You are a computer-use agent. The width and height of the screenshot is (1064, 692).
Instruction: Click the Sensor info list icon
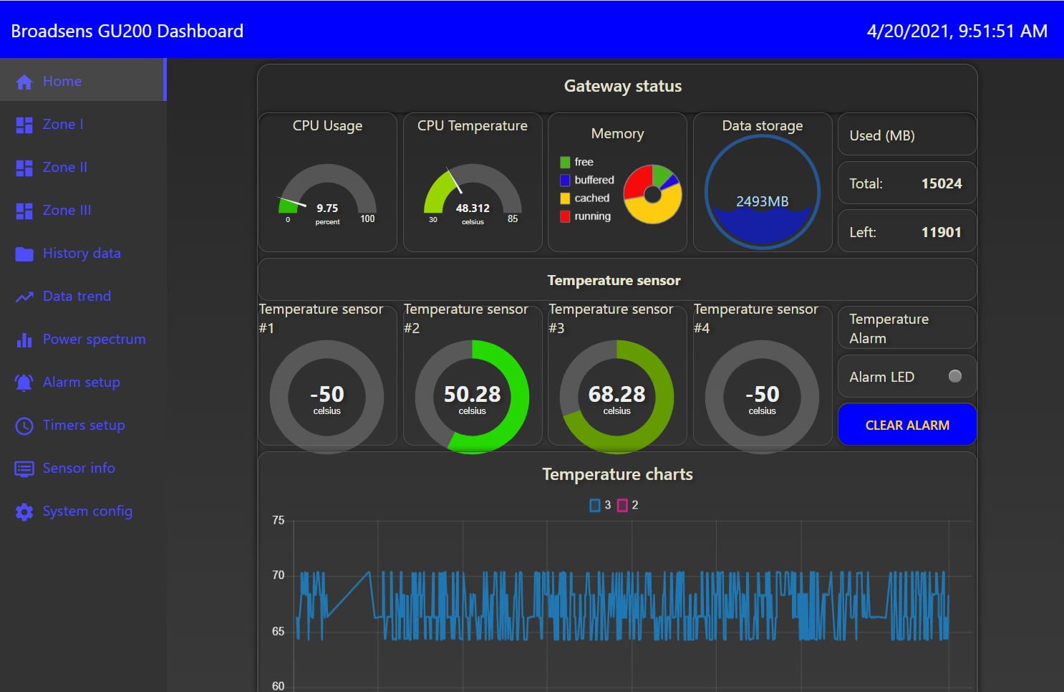click(24, 468)
